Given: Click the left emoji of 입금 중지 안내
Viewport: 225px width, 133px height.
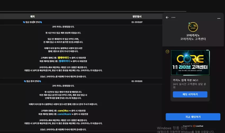Looking at the screenshot, I should coord(25,81).
